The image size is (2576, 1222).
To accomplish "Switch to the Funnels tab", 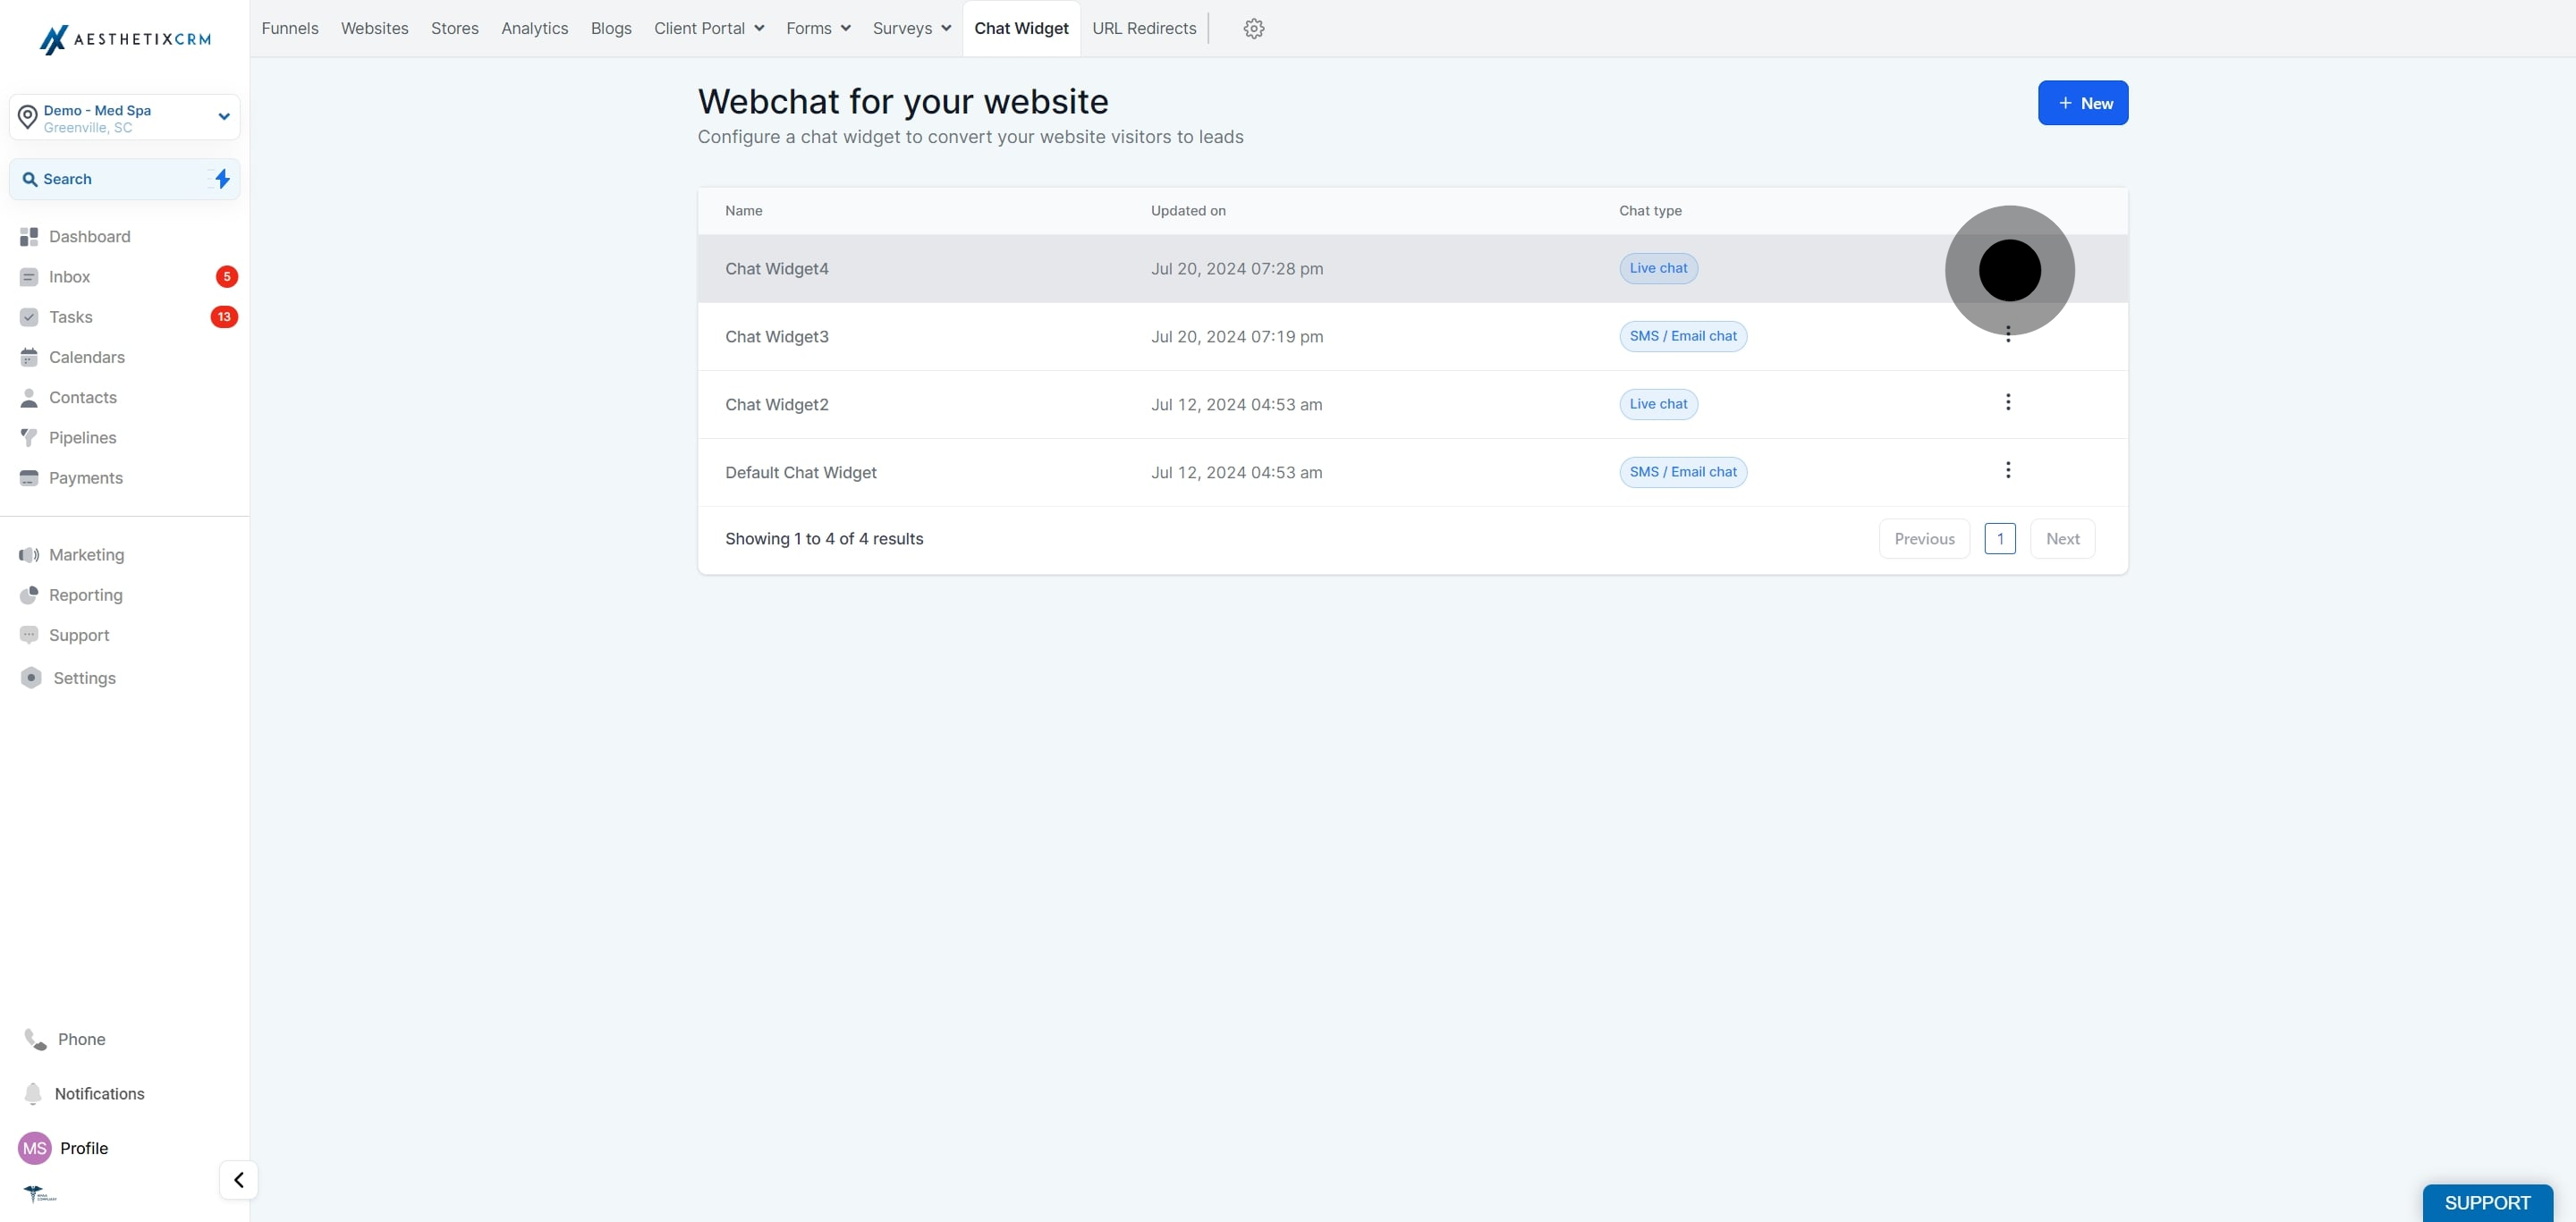I will coord(290,28).
